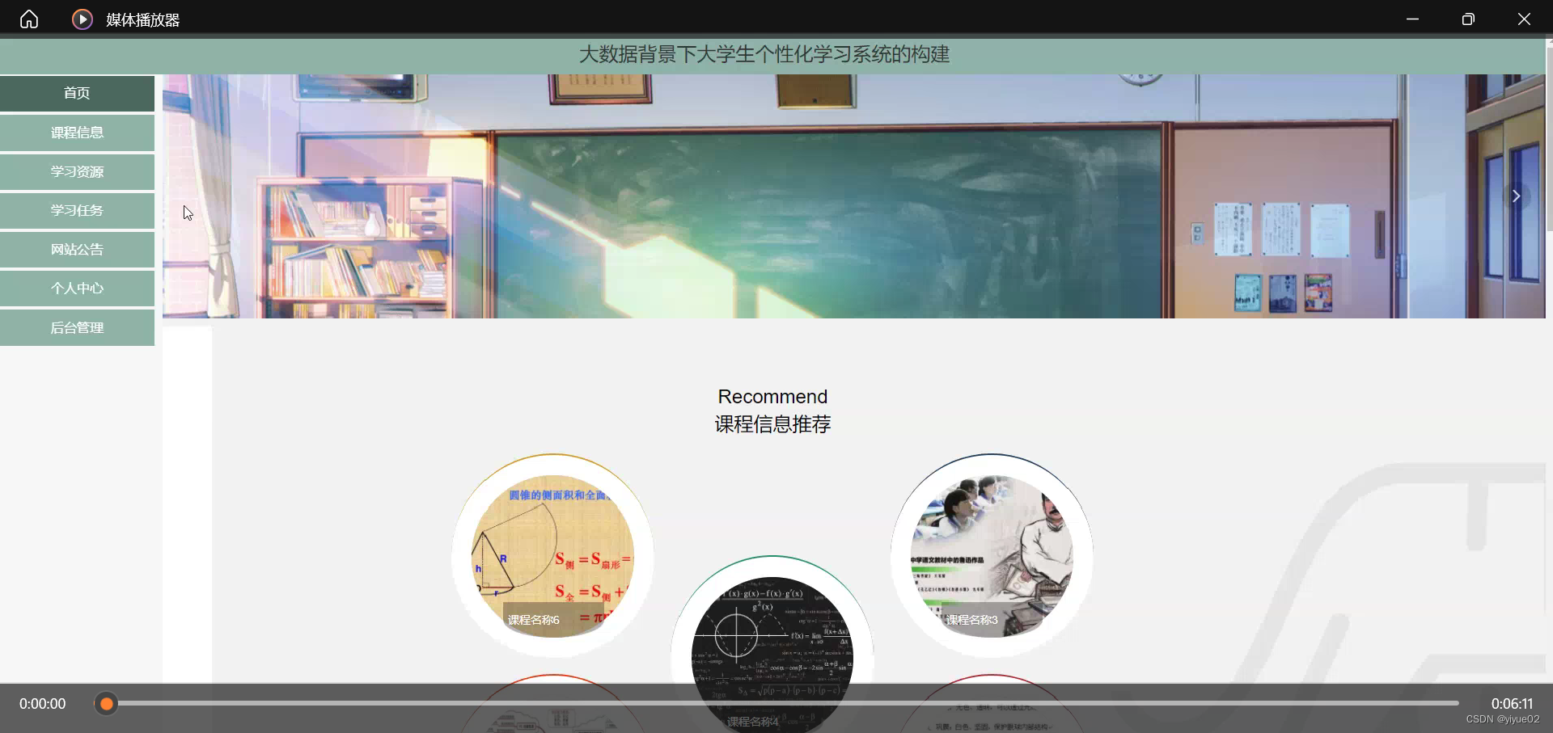Open the 课程名称4 math course thumbnail

[x=772, y=655]
